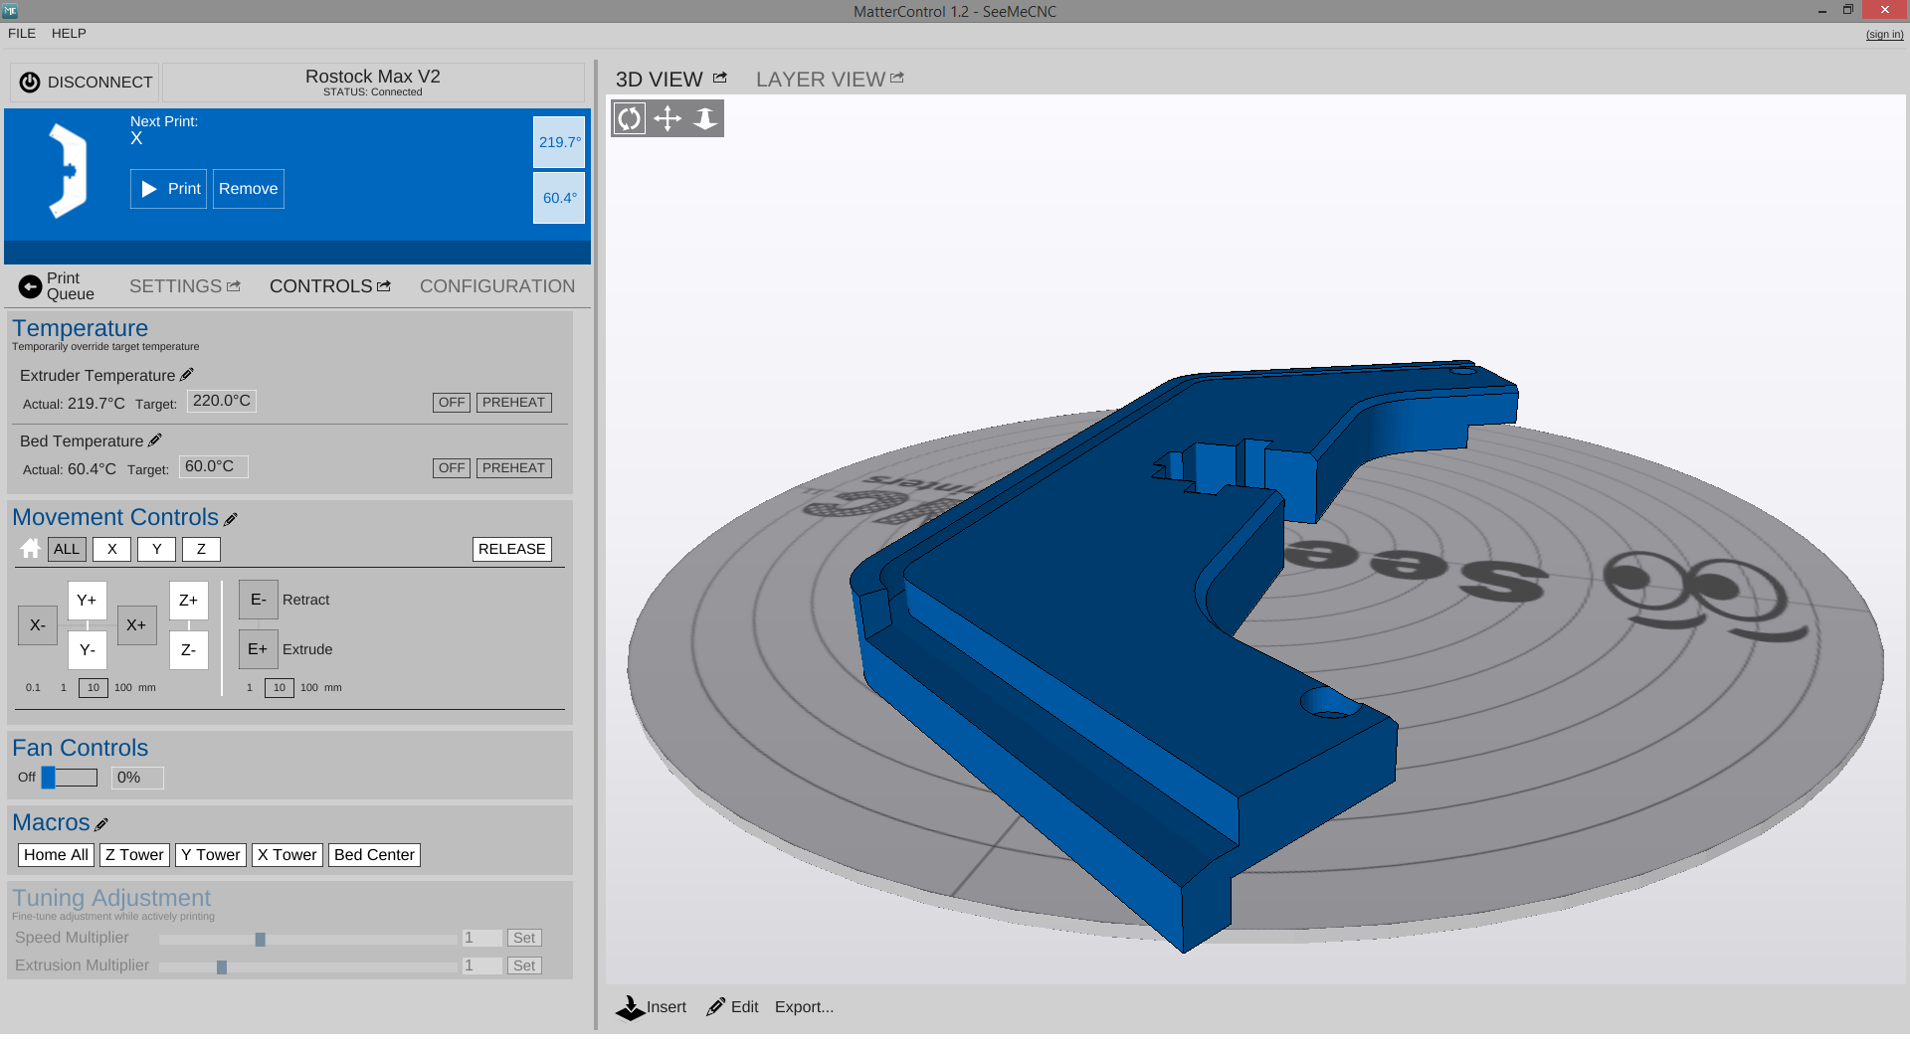Select the pan/translate view tool icon

click(x=668, y=119)
